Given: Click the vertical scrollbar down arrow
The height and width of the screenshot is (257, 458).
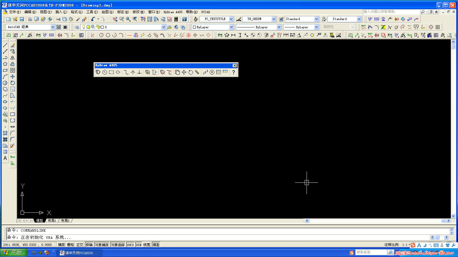Looking at the screenshot, I should [453, 216].
